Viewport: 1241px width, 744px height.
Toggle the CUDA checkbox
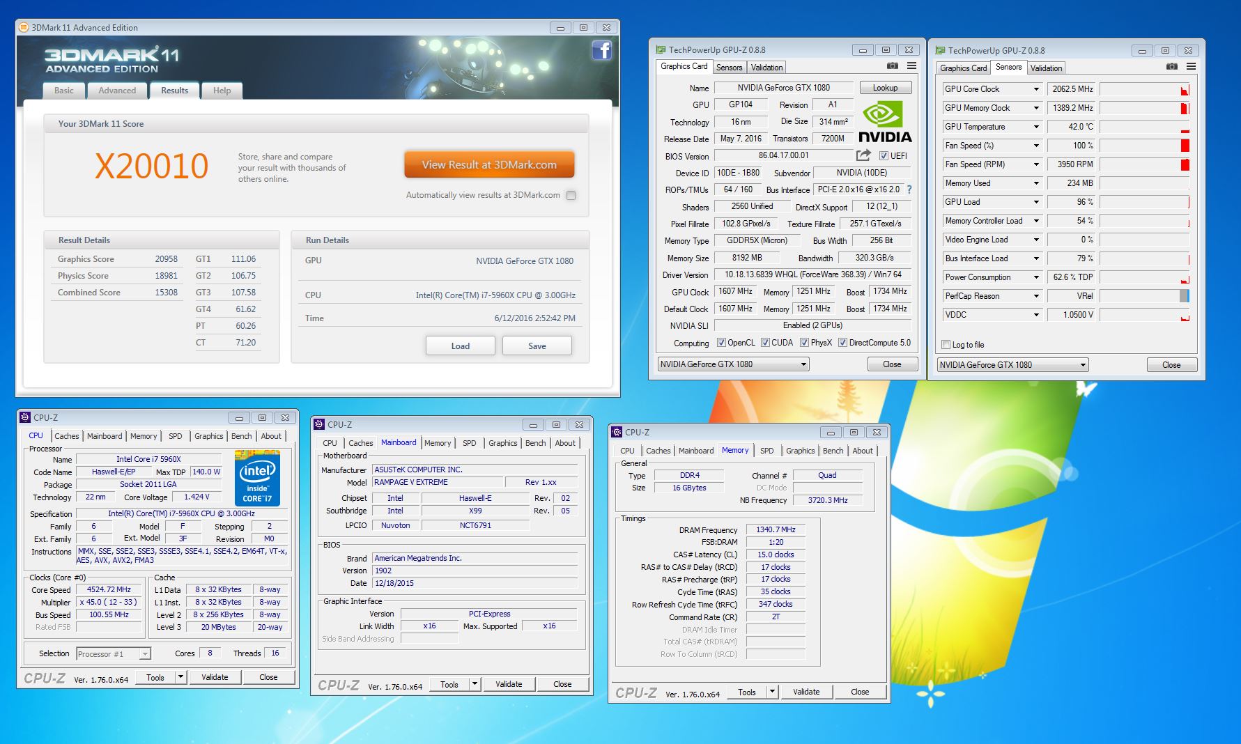click(x=765, y=343)
